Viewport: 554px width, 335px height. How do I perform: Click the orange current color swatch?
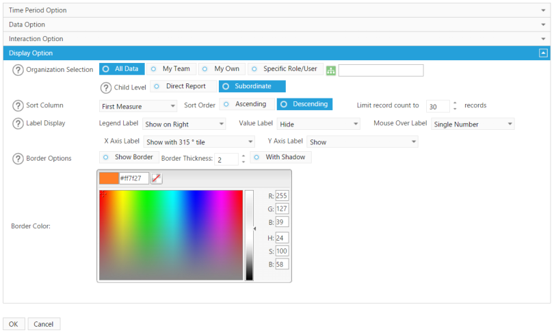point(109,178)
